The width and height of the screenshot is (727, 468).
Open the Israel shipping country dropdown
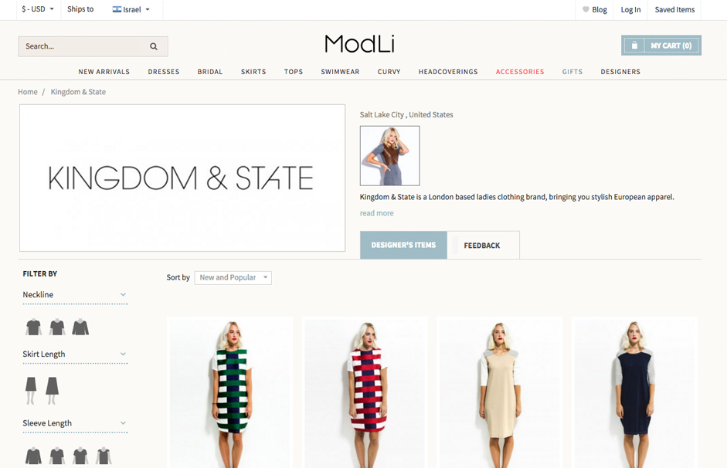tap(131, 9)
